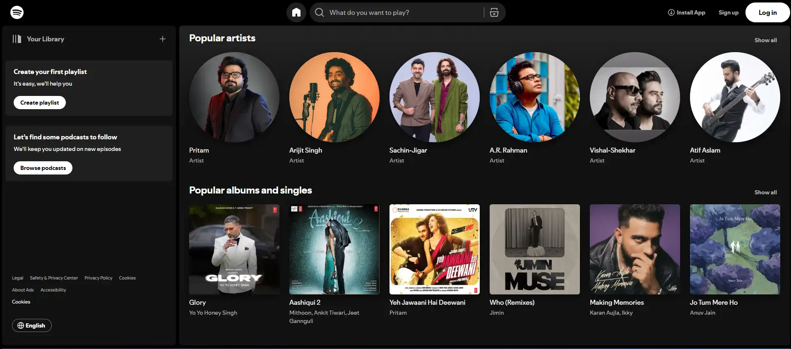Open Safety & Privacy Center link
Screen dimensions: 791x349
54,278
